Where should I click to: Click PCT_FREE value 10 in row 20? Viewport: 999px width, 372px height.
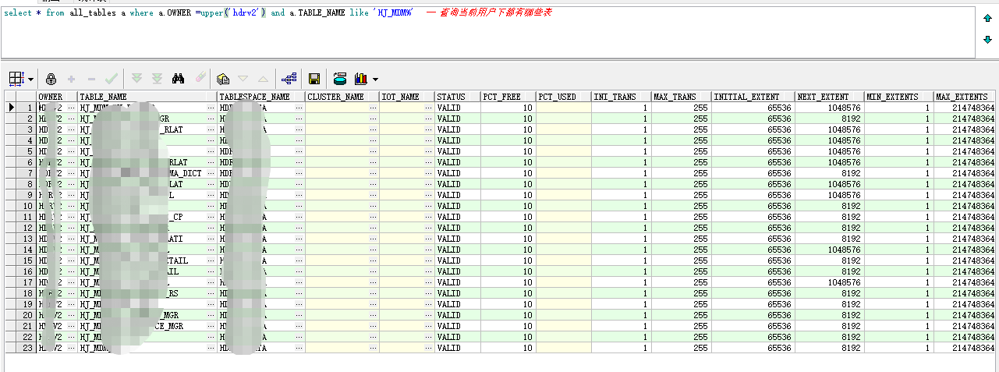pyautogui.click(x=508, y=315)
